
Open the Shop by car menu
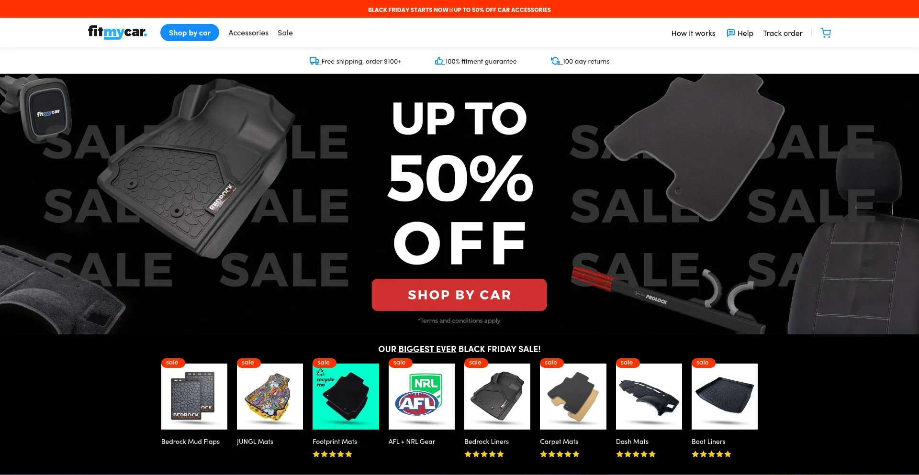[x=190, y=33]
